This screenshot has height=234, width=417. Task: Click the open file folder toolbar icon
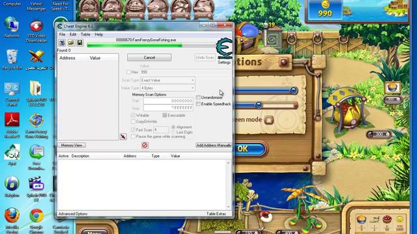pos(71,43)
